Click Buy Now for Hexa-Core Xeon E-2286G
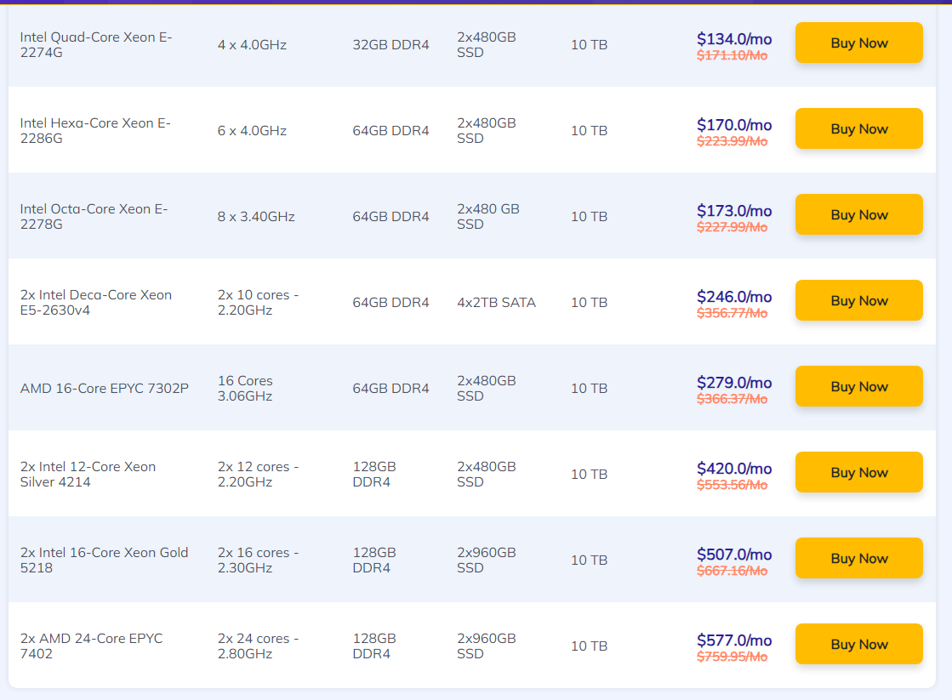 858,128
